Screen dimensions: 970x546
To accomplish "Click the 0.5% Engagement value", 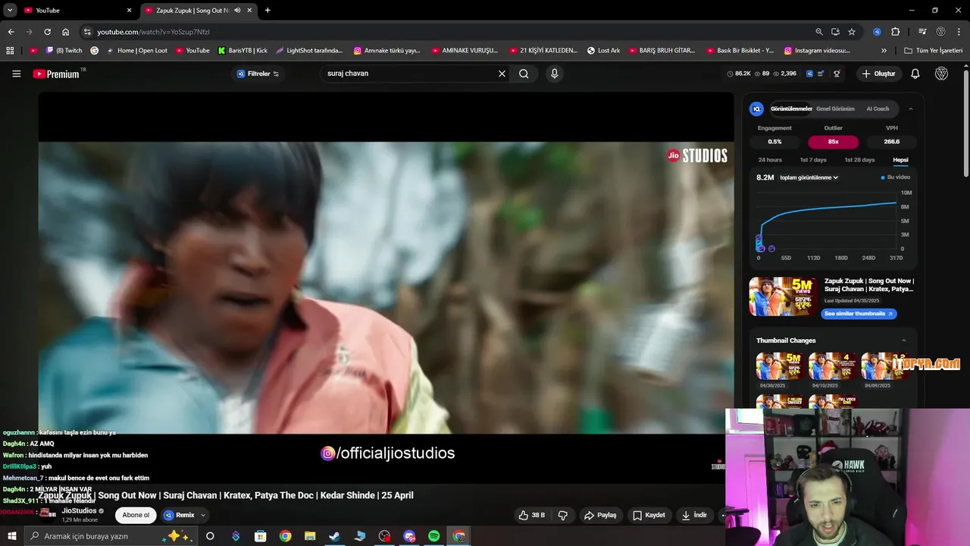I will 774,142.
